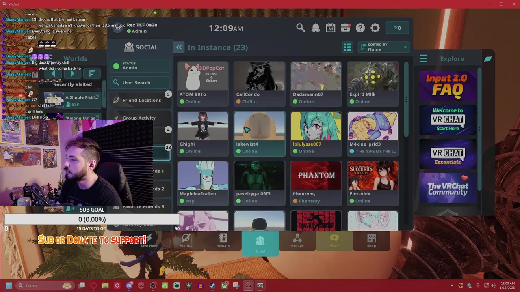Open the Input 2.0 FAQ banner
Image resolution: width=520 pixels, height=292 pixels.
tap(448, 86)
